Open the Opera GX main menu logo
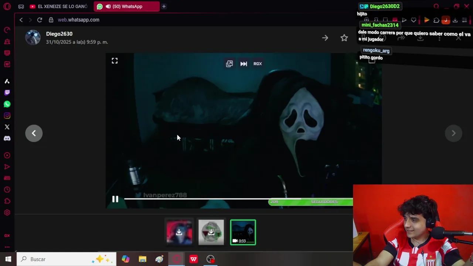Viewport: 473px width, 266px height. click(7, 6)
